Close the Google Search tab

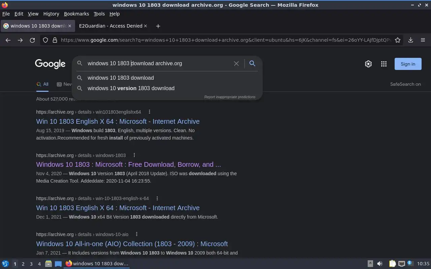pos(70,26)
